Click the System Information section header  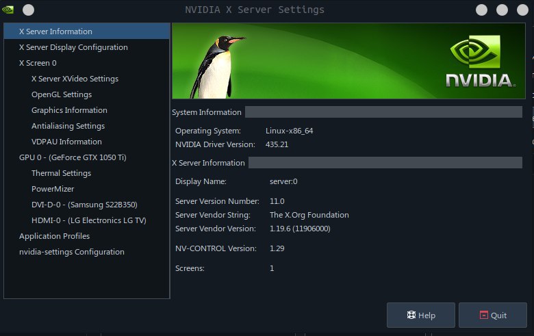(206, 112)
